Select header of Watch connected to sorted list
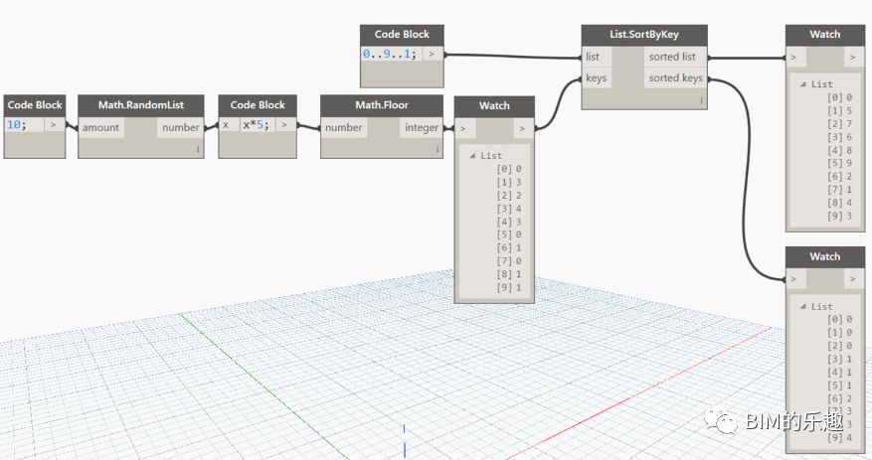872x460 pixels. point(824,35)
